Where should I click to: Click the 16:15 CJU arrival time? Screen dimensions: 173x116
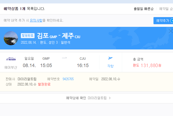(x=83, y=65)
